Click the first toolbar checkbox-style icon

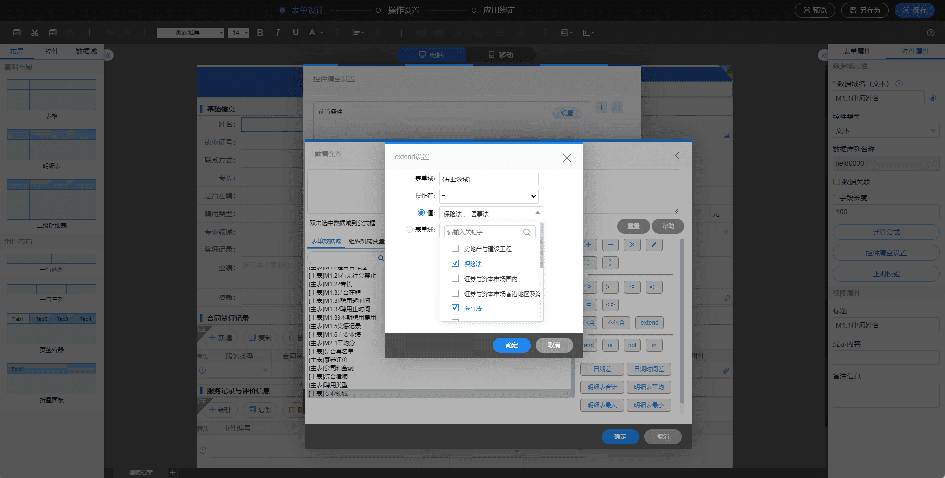[17, 33]
